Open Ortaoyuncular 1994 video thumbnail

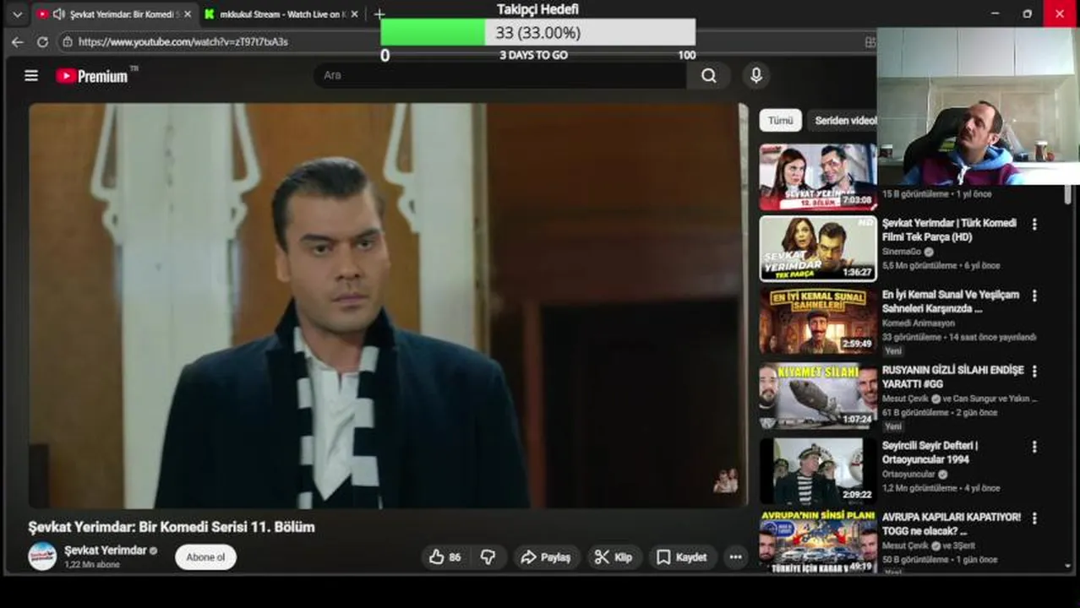tap(817, 471)
